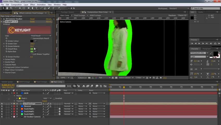
Task: Click RAW Footage in comp breadcrumb
Action: coord(95,15)
